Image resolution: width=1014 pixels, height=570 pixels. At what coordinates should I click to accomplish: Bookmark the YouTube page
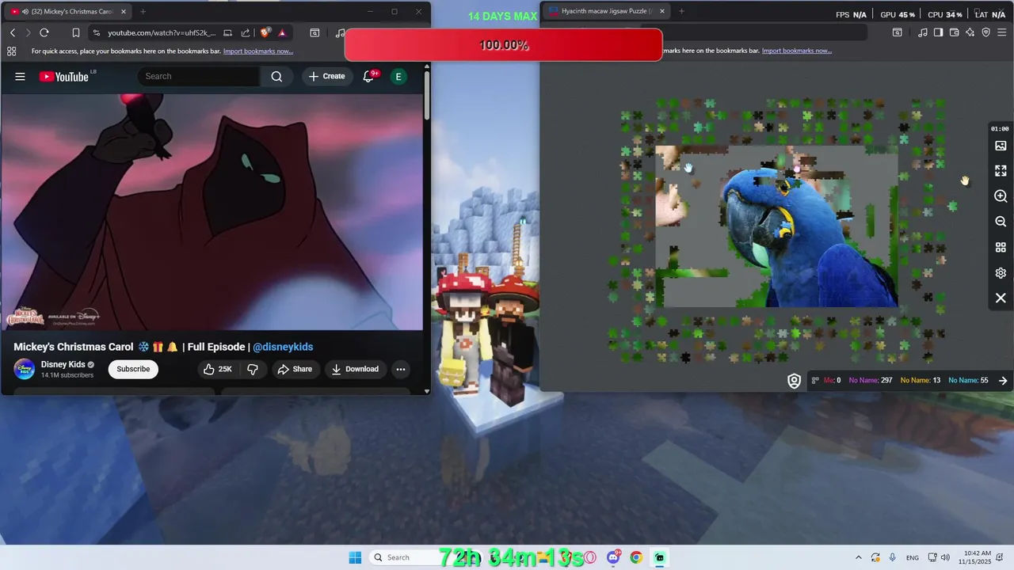point(76,32)
